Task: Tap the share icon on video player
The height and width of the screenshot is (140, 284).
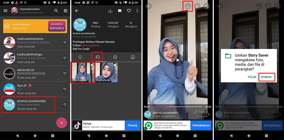Action: (x=206, y=6)
